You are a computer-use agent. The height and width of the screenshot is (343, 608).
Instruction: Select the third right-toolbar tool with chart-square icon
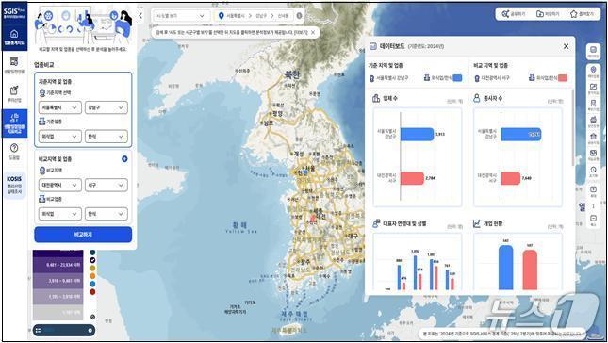(x=593, y=90)
